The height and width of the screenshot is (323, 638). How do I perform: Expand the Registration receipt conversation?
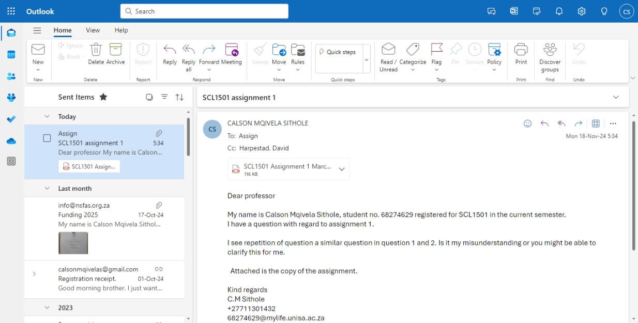[34, 273]
